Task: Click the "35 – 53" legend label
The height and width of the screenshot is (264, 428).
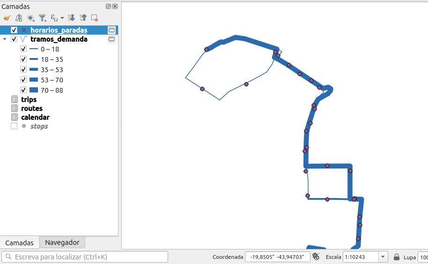Action: coord(52,70)
